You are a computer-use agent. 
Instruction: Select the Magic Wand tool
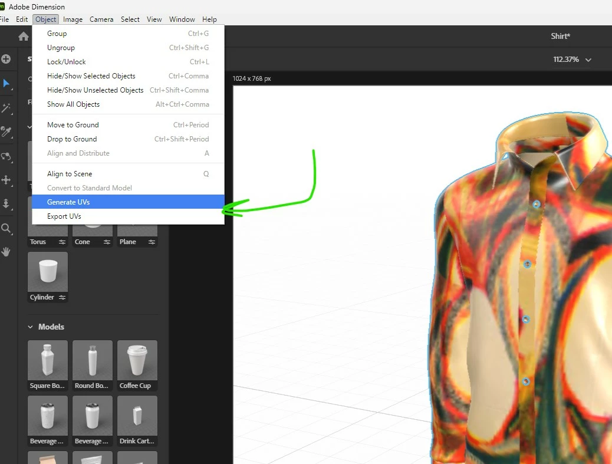click(6, 108)
